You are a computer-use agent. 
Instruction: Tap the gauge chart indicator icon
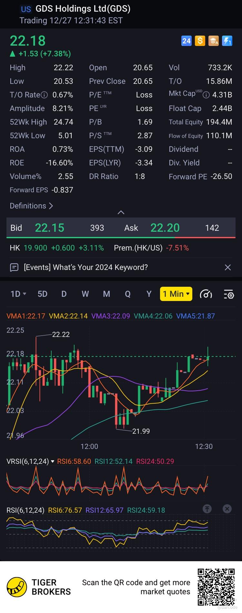coord(206,294)
